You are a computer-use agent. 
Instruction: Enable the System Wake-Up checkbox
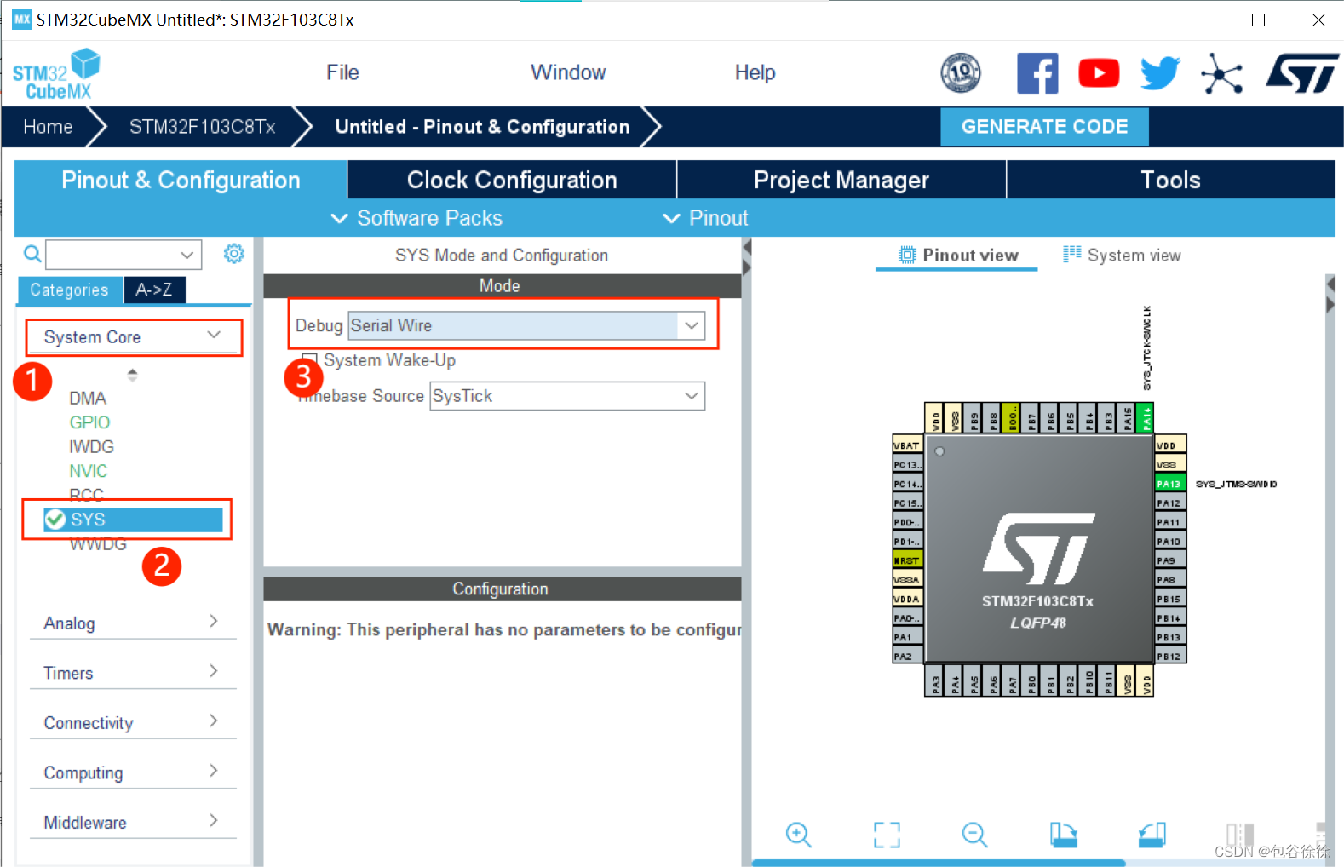[x=310, y=360]
